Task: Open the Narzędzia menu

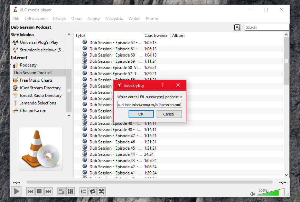Action: pos(114,19)
